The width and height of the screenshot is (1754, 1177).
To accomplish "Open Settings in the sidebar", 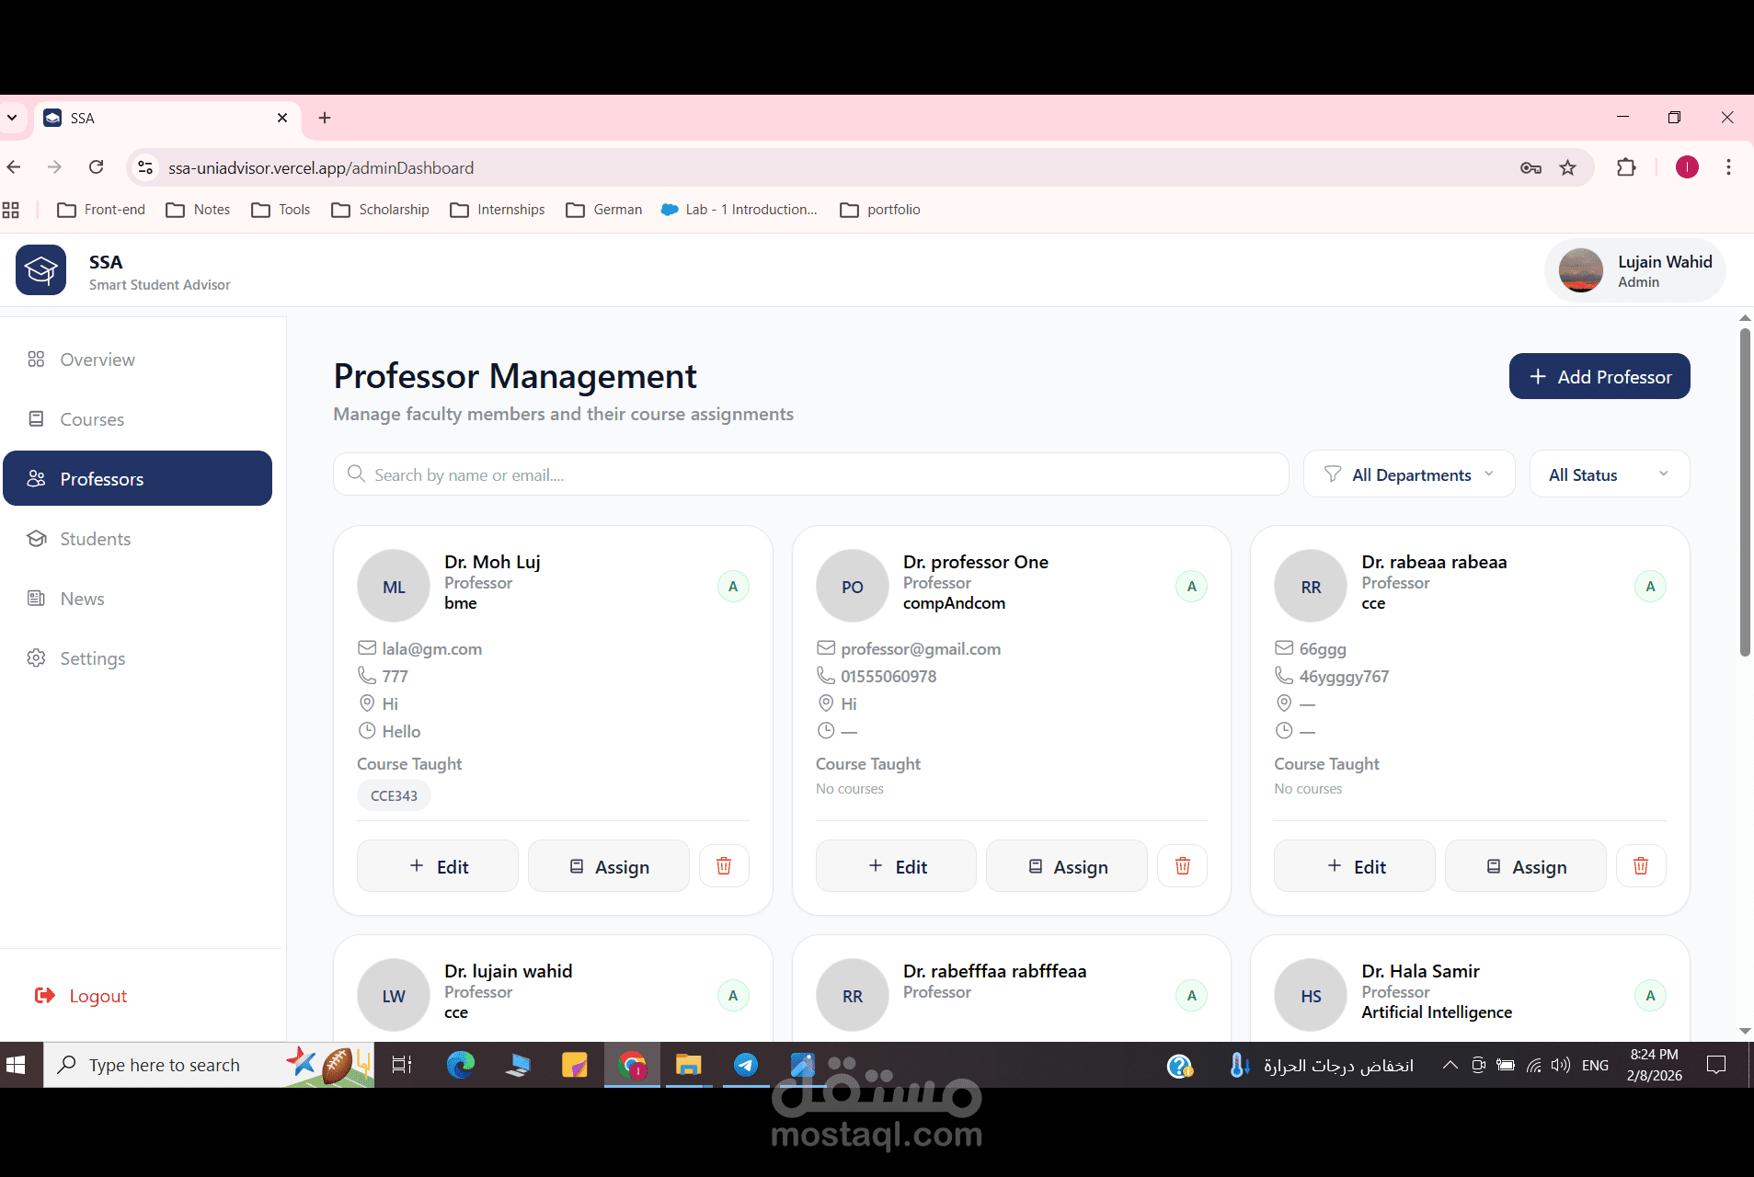I will tap(138, 658).
